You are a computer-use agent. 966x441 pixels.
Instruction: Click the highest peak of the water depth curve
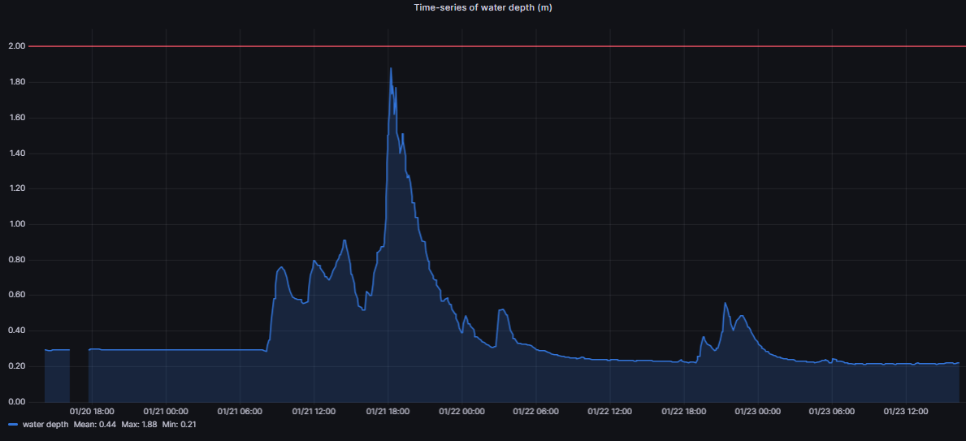[391, 69]
